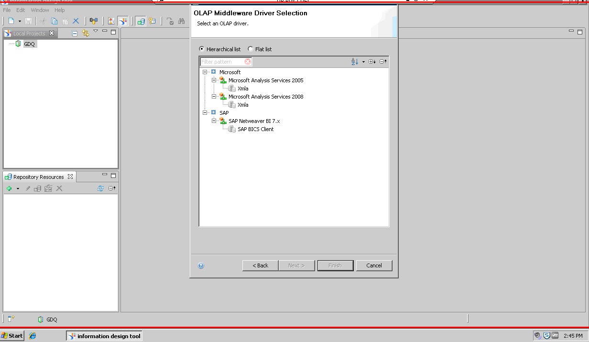
Task: Open the New dropdown arrow on the toolbar
Action: (20, 21)
